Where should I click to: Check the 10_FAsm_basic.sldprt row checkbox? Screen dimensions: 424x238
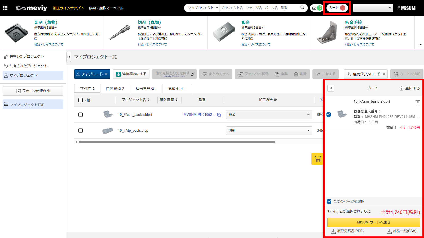(81, 115)
